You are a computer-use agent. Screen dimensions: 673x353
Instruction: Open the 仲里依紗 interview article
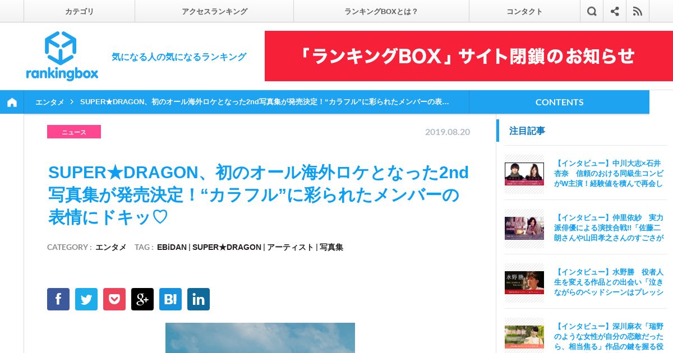tap(609, 227)
